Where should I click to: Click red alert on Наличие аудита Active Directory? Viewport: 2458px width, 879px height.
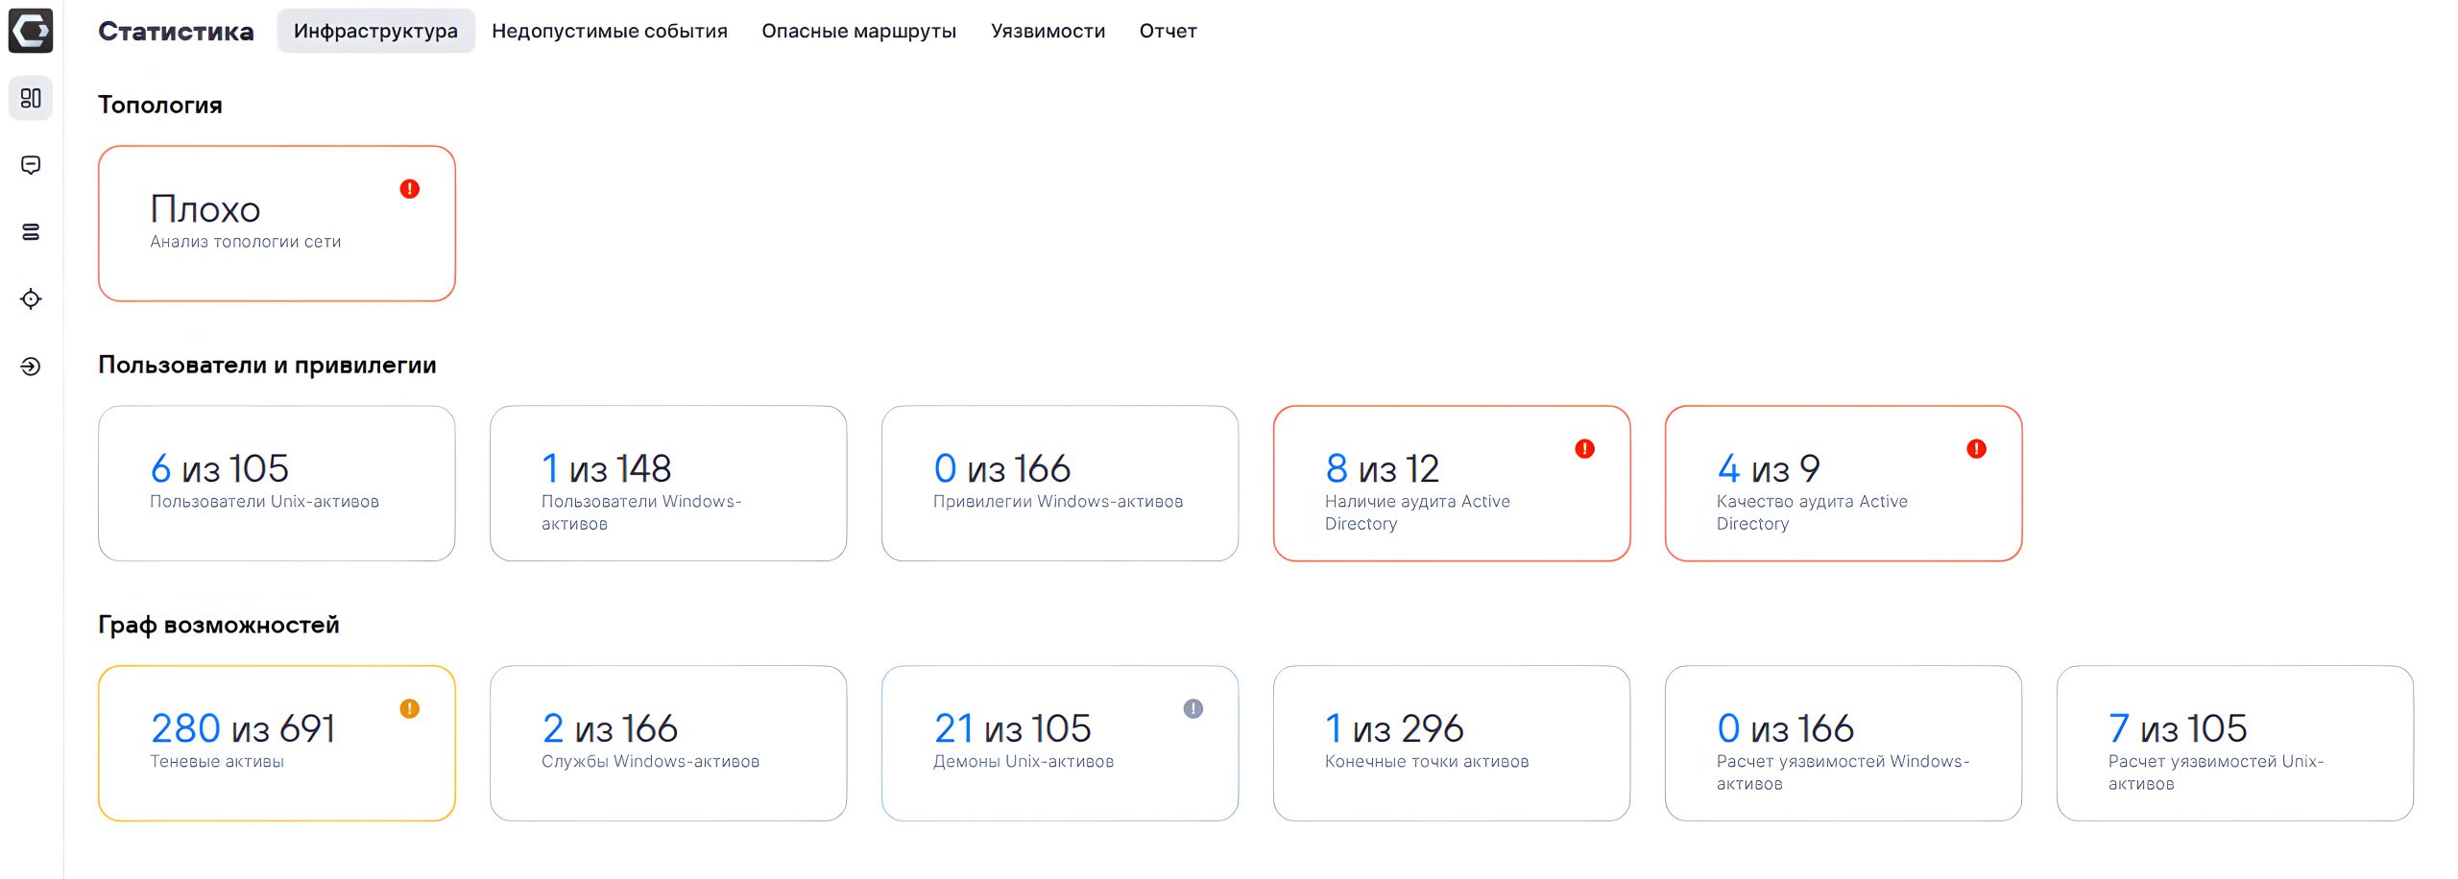1585,449
